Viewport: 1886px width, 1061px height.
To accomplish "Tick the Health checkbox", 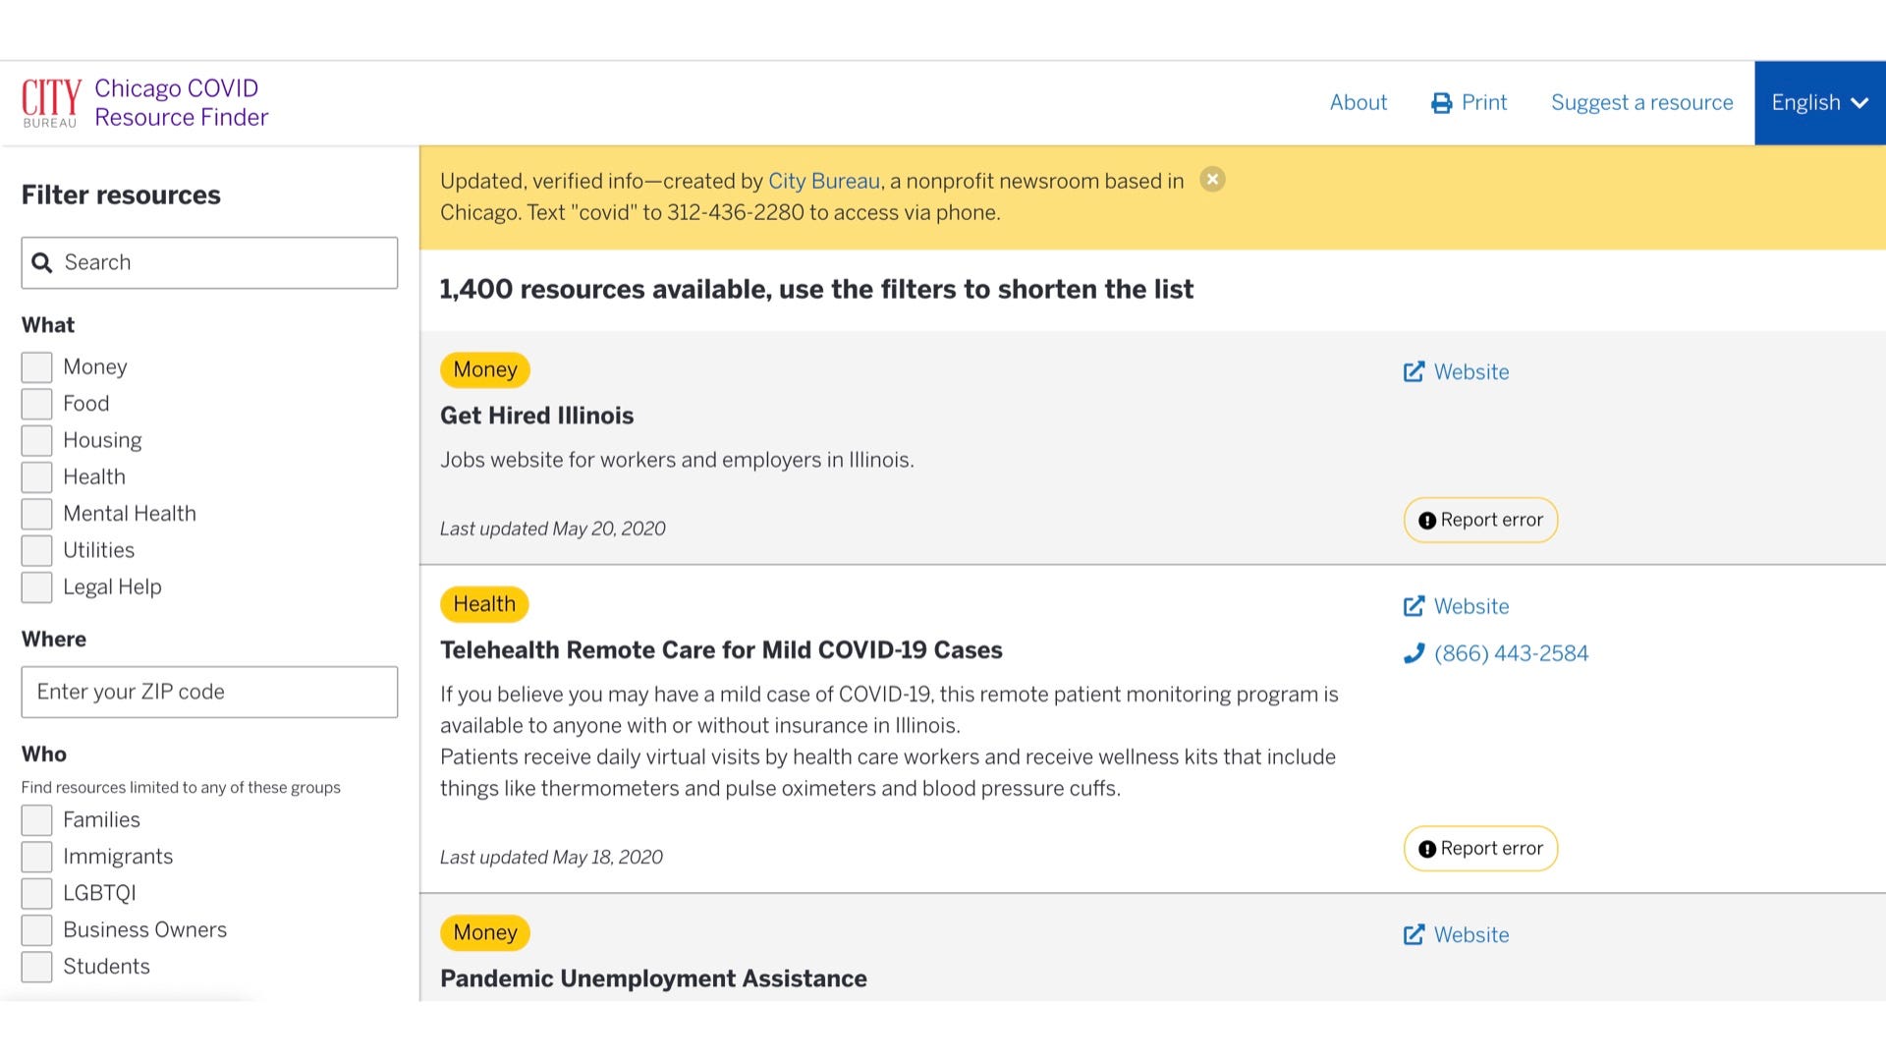I will click(36, 477).
